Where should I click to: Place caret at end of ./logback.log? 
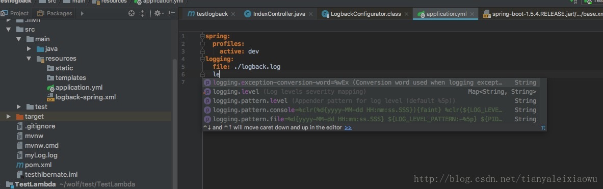click(x=280, y=67)
